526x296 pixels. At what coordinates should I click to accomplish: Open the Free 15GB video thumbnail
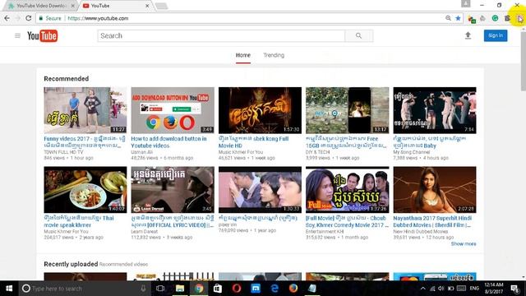347,110
